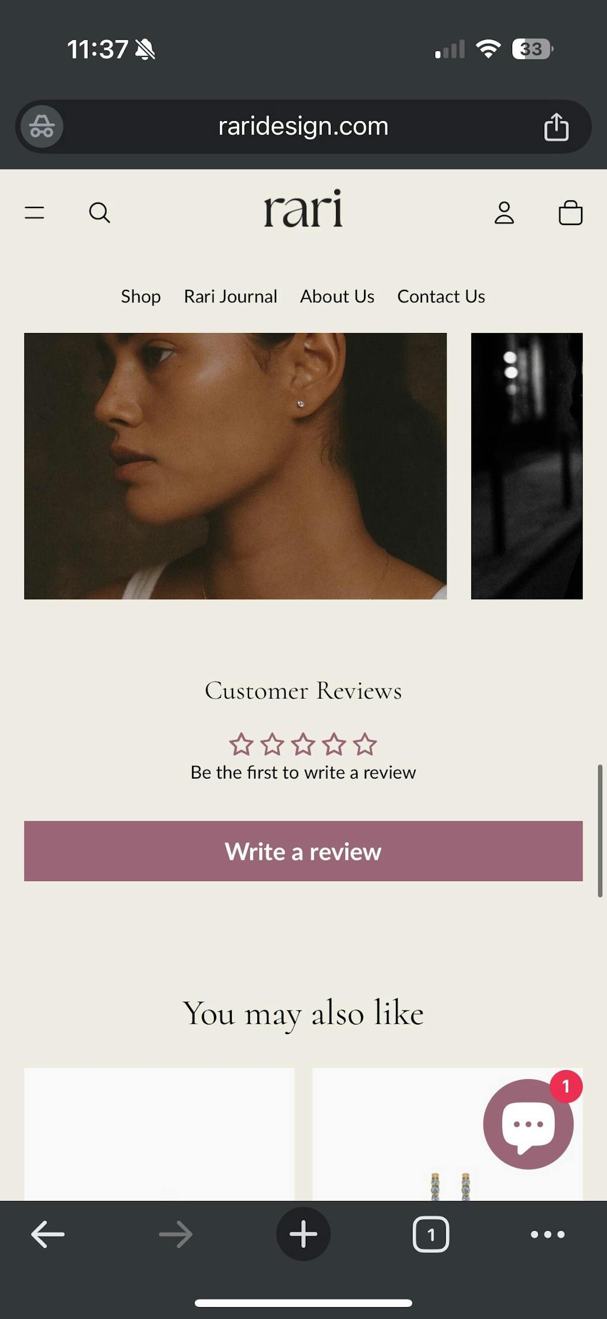Open the hamburger menu icon
The height and width of the screenshot is (1319, 607).
point(34,212)
